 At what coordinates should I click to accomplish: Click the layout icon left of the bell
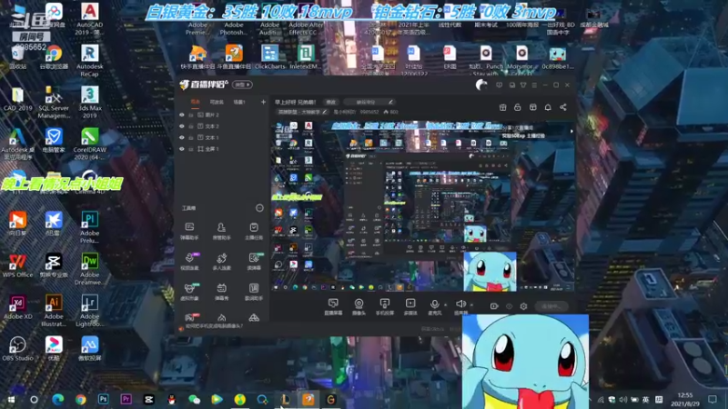[533, 107]
